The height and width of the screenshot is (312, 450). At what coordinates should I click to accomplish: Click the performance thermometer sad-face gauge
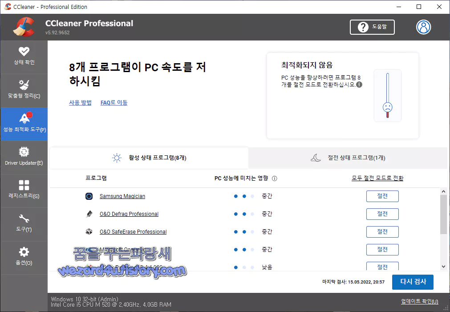click(x=387, y=96)
